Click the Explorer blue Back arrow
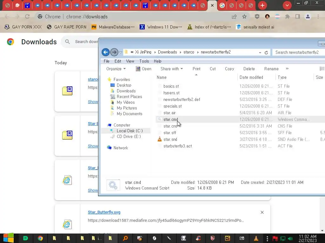325x243 pixels. coord(105,52)
